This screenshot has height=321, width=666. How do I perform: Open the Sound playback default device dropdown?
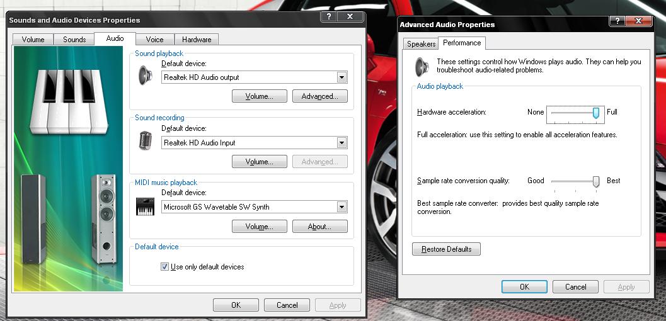(x=342, y=77)
